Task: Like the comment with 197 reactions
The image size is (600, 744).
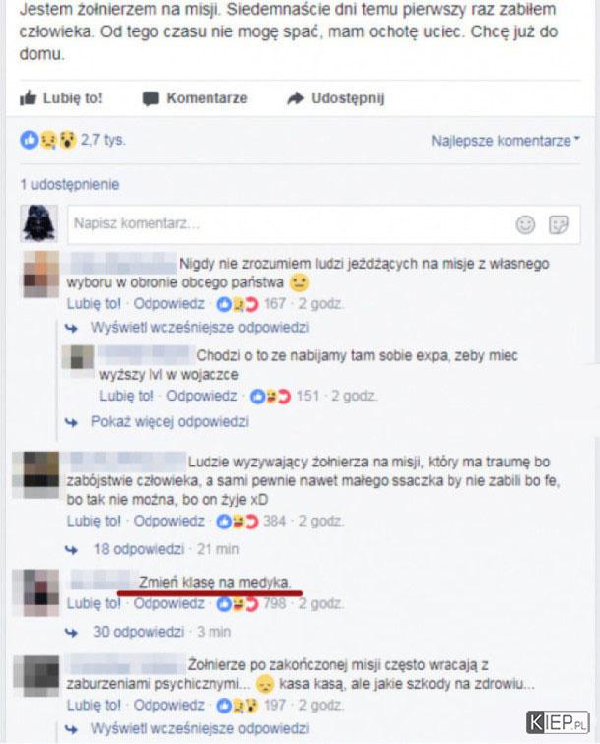Action: (93, 706)
